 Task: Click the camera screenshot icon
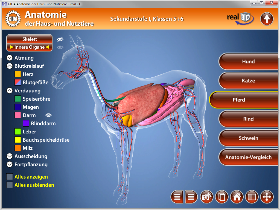(x=207, y=197)
